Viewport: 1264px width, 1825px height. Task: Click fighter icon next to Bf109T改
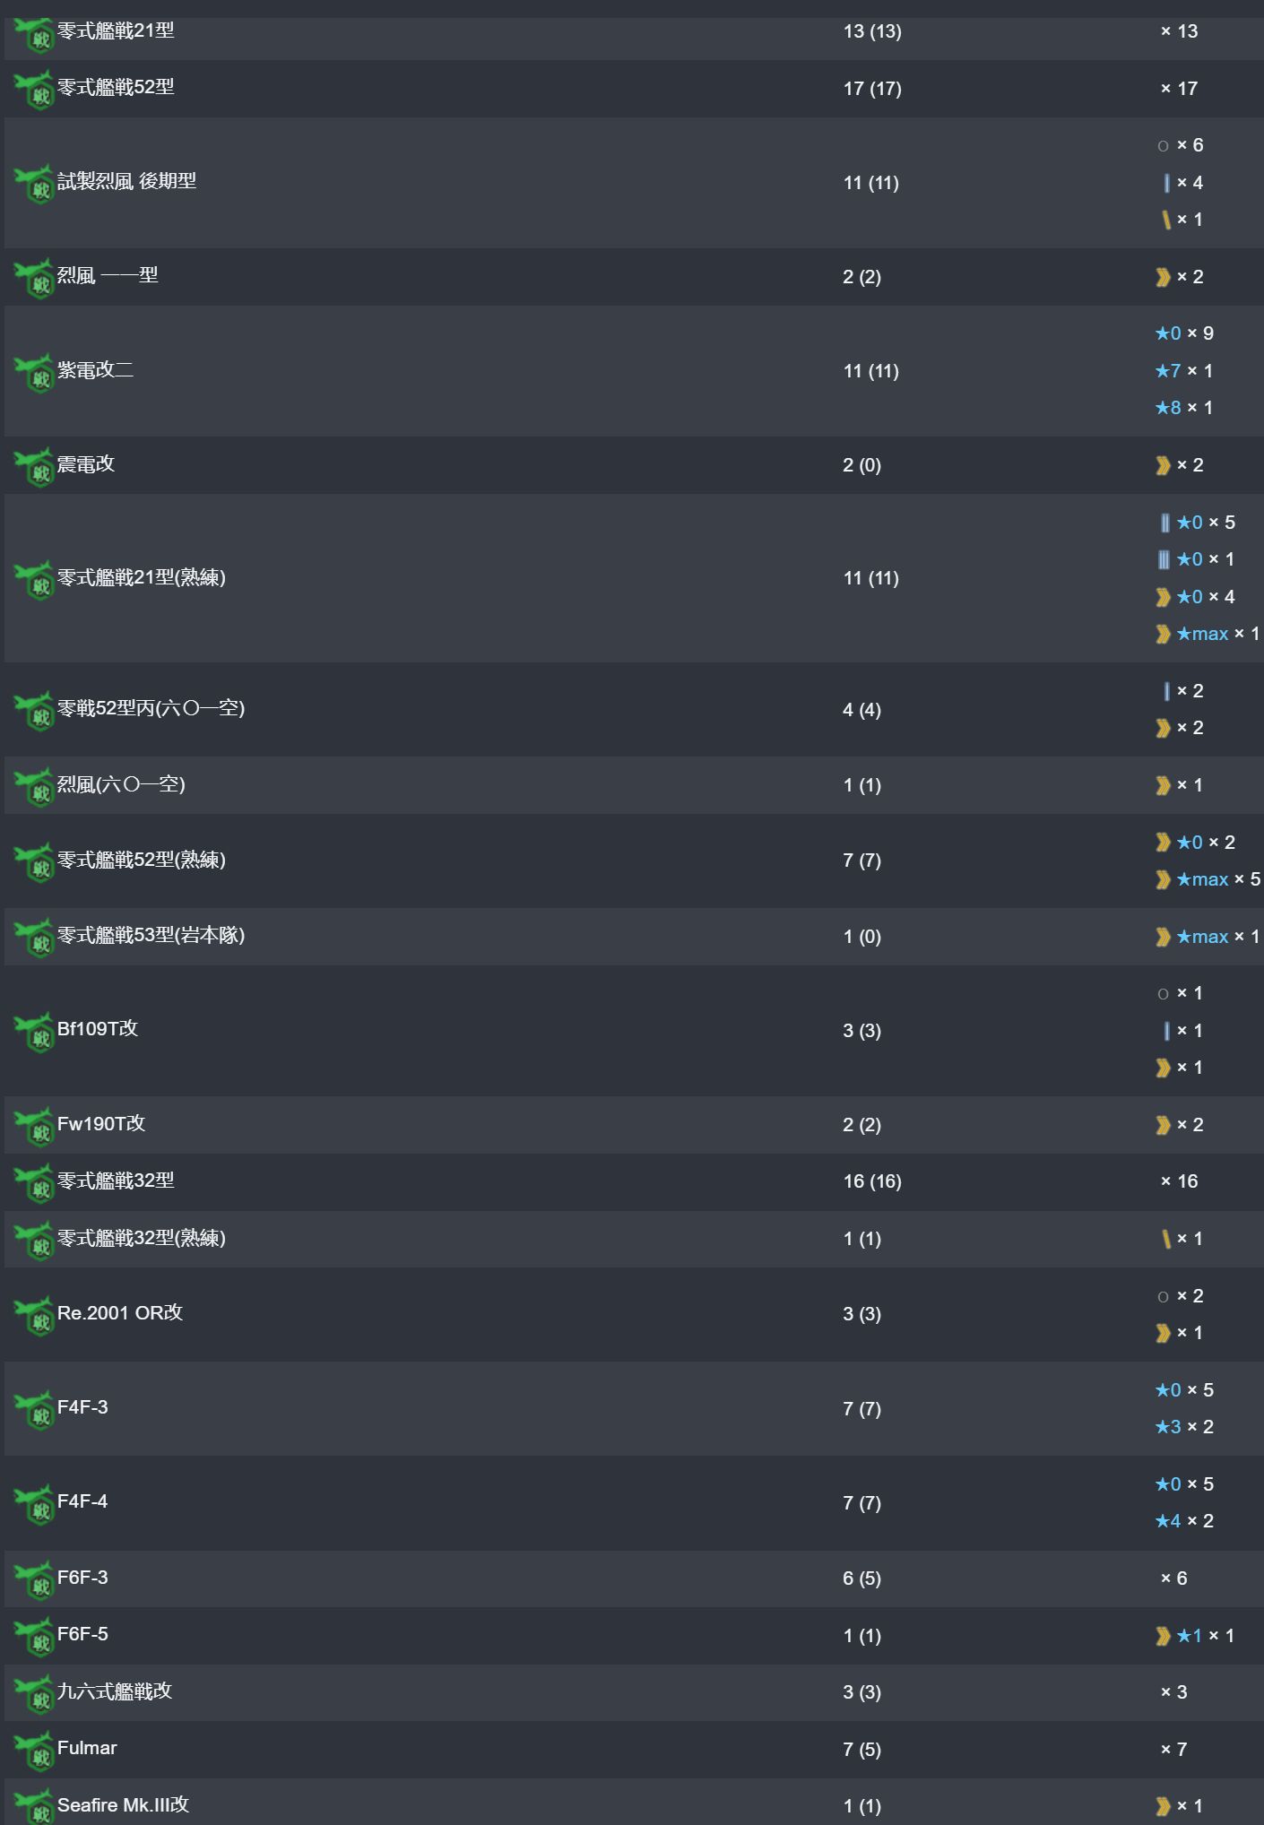(x=36, y=1031)
